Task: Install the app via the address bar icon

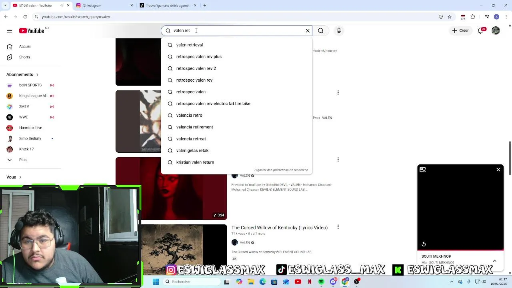Action: [x=441, y=17]
